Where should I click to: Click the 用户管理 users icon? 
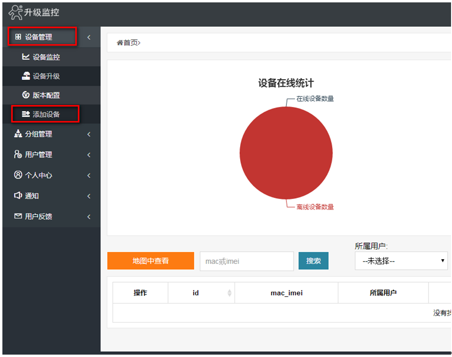click(18, 155)
